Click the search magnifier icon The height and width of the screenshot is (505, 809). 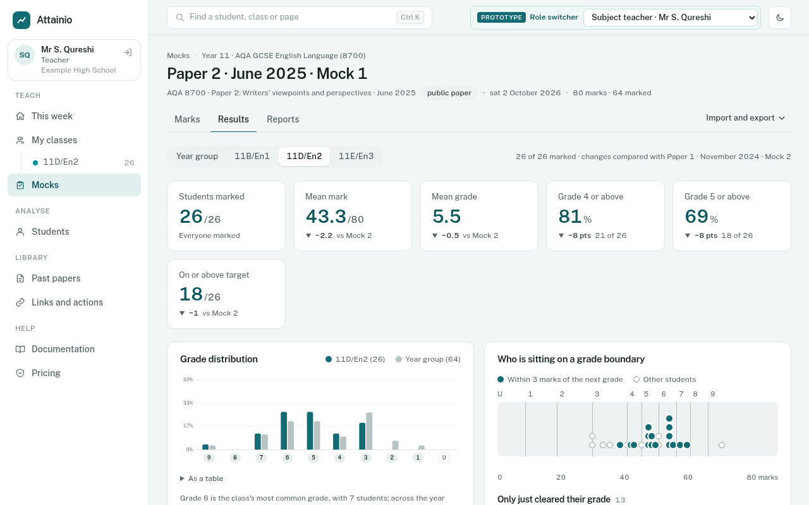(x=180, y=18)
